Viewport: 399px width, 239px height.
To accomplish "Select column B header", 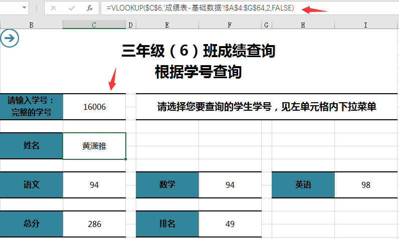I will coord(31,25).
